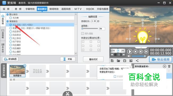The image size is (173, 96).
Task: Switch to 卡拉OK tab
Action: coord(90,9)
